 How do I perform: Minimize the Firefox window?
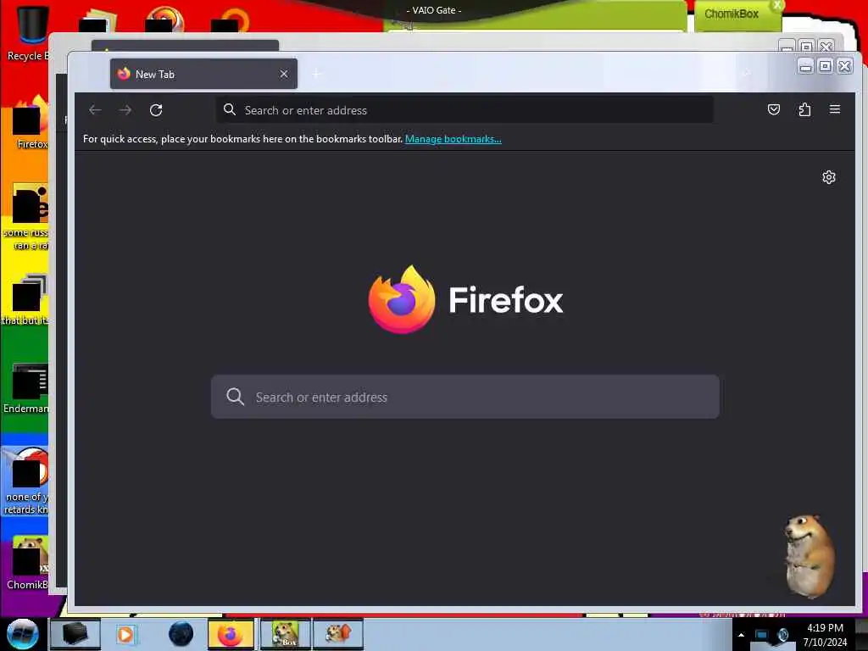coord(805,66)
